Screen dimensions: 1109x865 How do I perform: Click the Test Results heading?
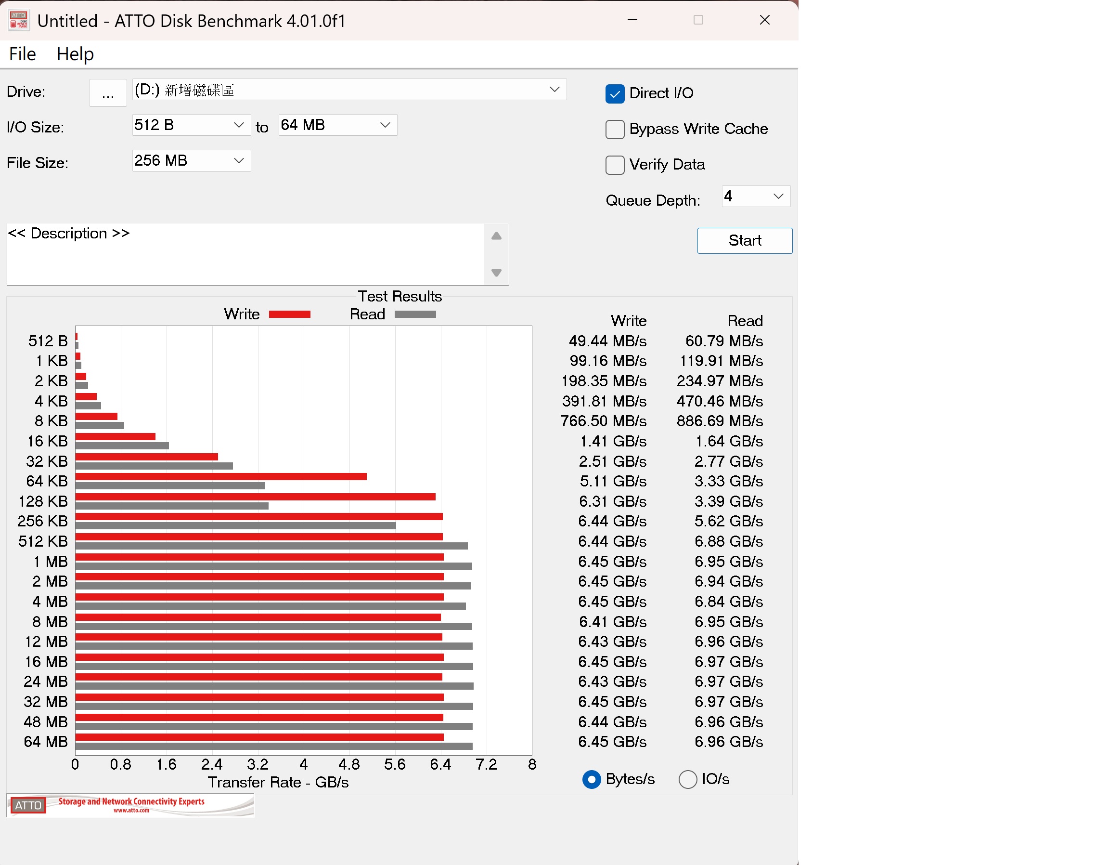coord(400,296)
